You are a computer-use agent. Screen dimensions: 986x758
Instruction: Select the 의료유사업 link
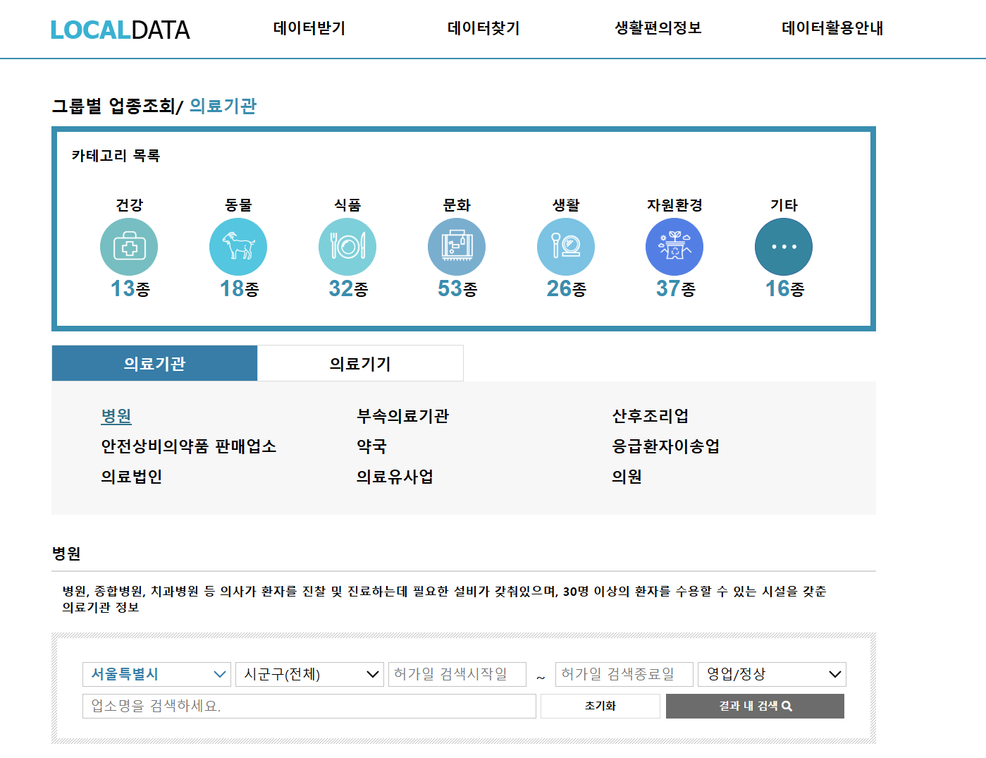(x=395, y=477)
